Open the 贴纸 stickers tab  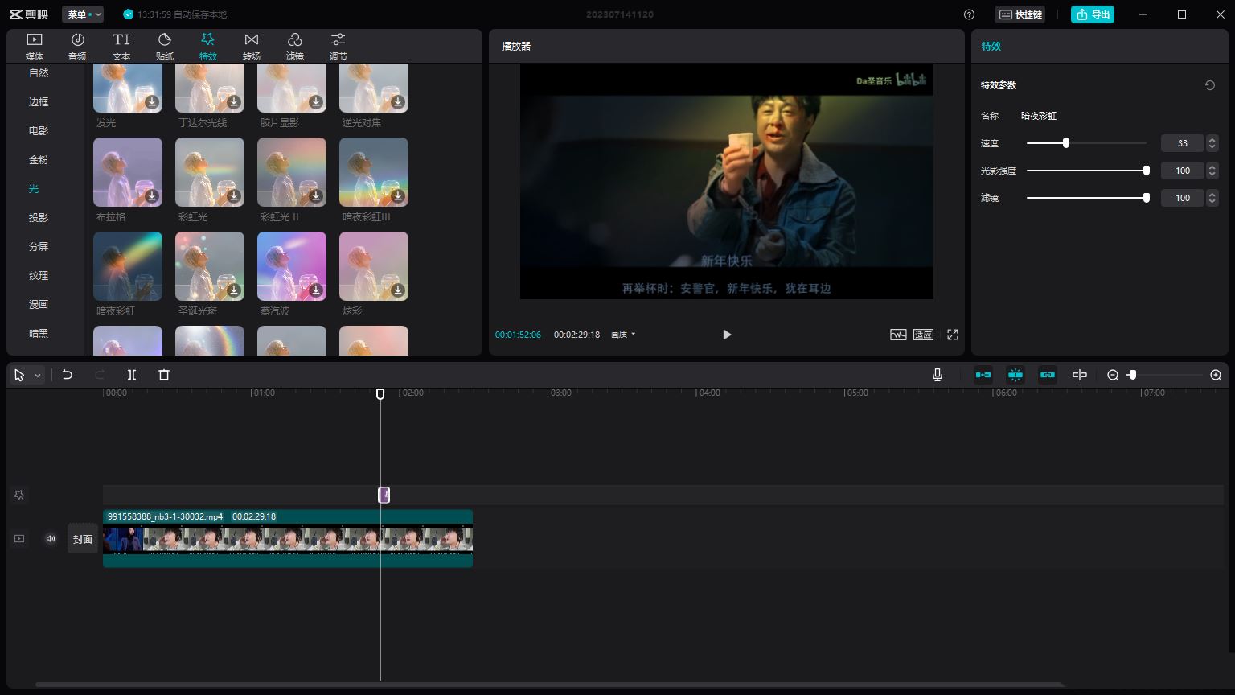[165, 47]
